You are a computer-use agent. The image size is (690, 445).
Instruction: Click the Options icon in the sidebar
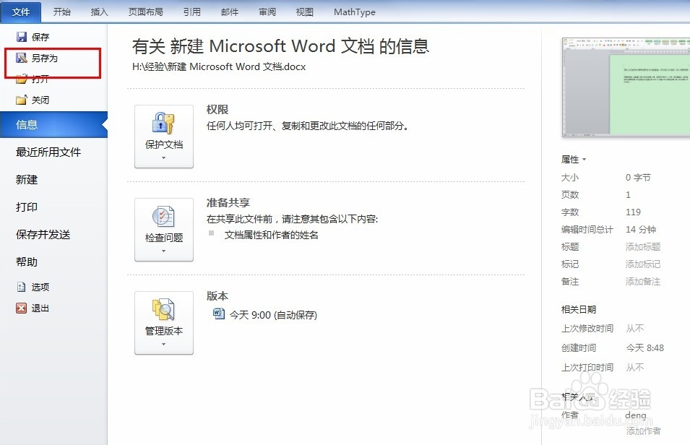[x=22, y=287]
